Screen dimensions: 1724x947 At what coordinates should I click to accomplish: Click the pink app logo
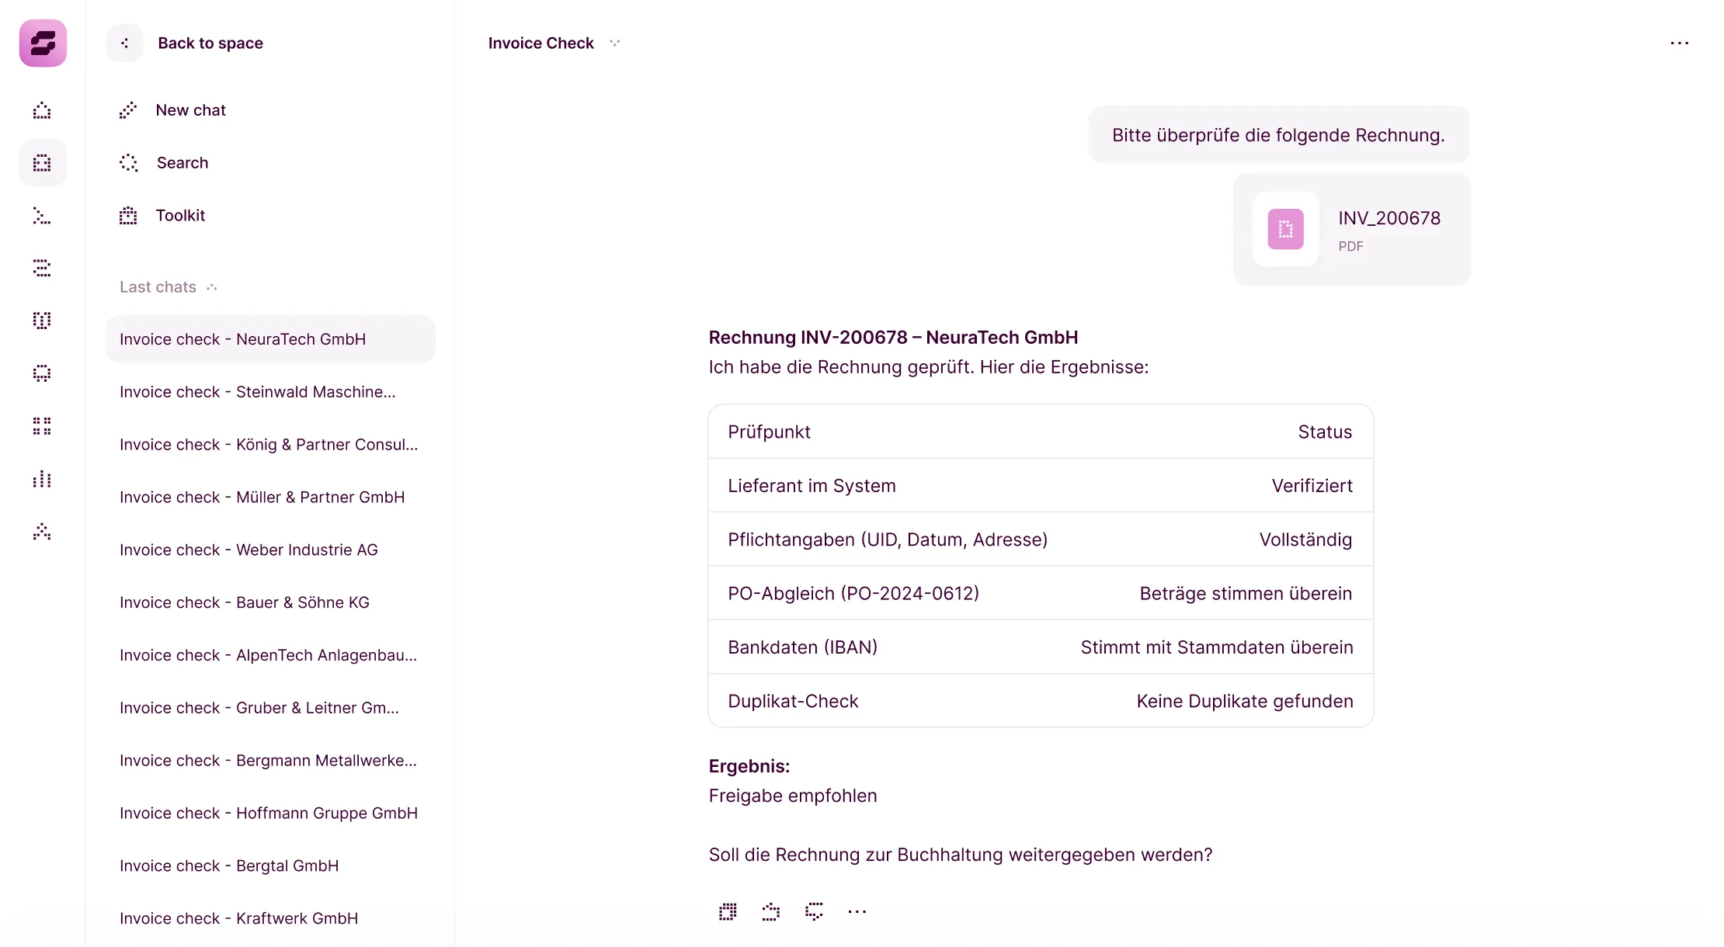point(43,43)
